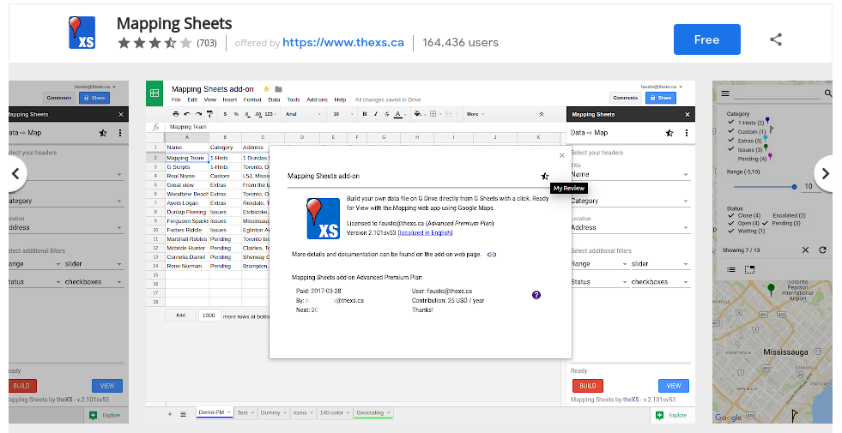Toggle the Waiting (1) status checkbox

(x=730, y=231)
